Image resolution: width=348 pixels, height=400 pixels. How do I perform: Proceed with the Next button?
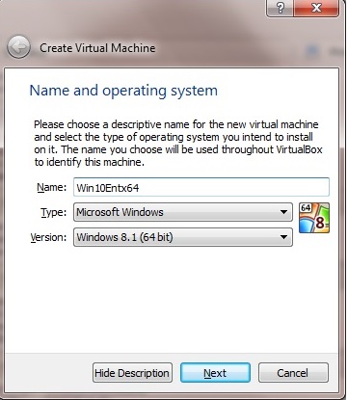[215, 373]
